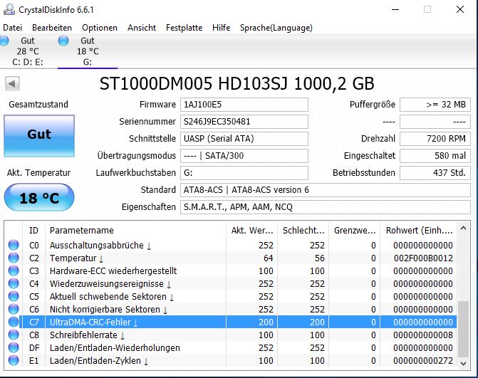Click status orb of Nicht korrigierbare Sektoren row
Screen dimensions: 478x378
coord(14,309)
